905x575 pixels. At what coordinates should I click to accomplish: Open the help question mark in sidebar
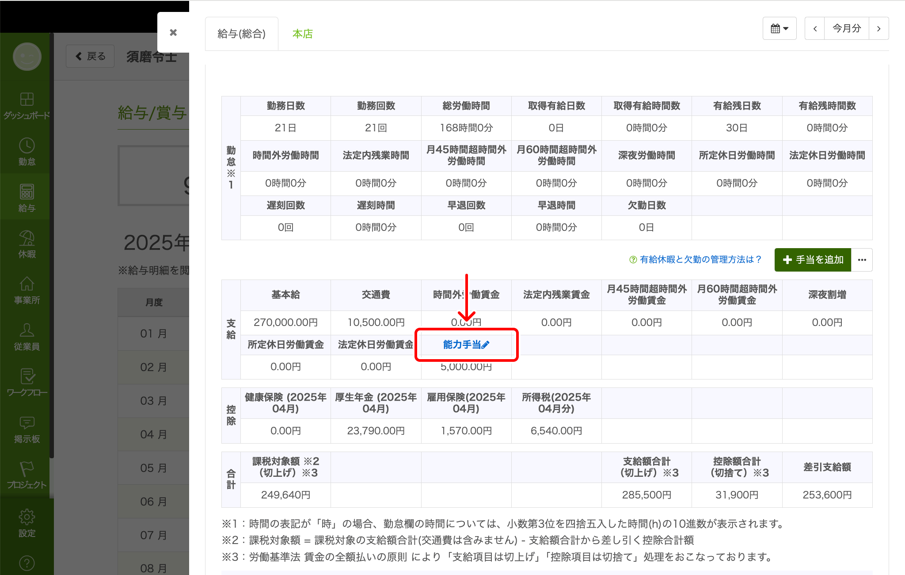click(27, 563)
